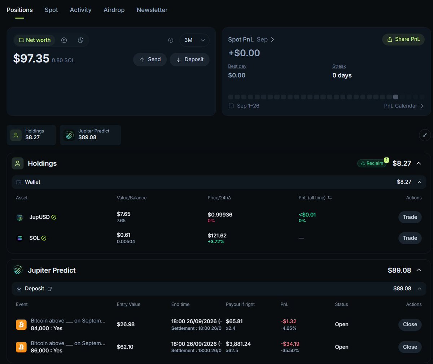Open the Spot tab
Viewport: 433px width, 364px height.
51,10
